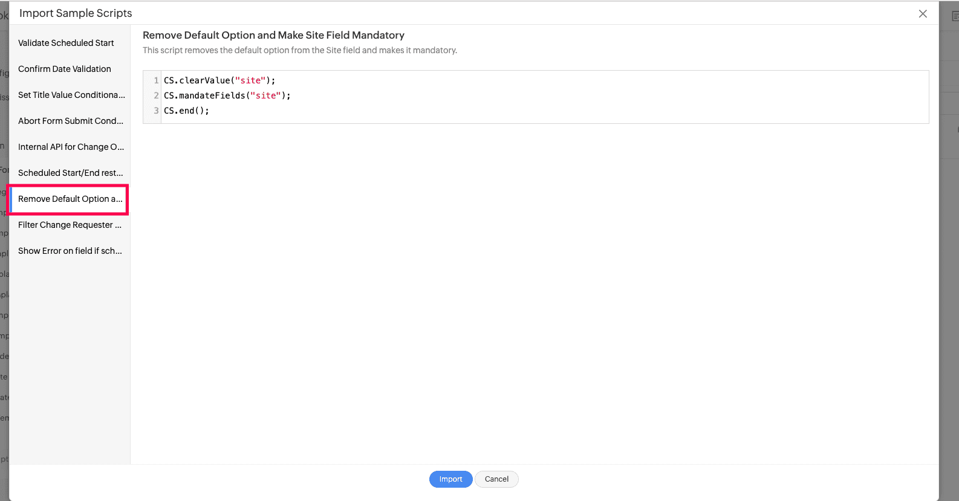Open Filter Change Requester script
Screen dimensions: 959x501
[x=70, y=225]
